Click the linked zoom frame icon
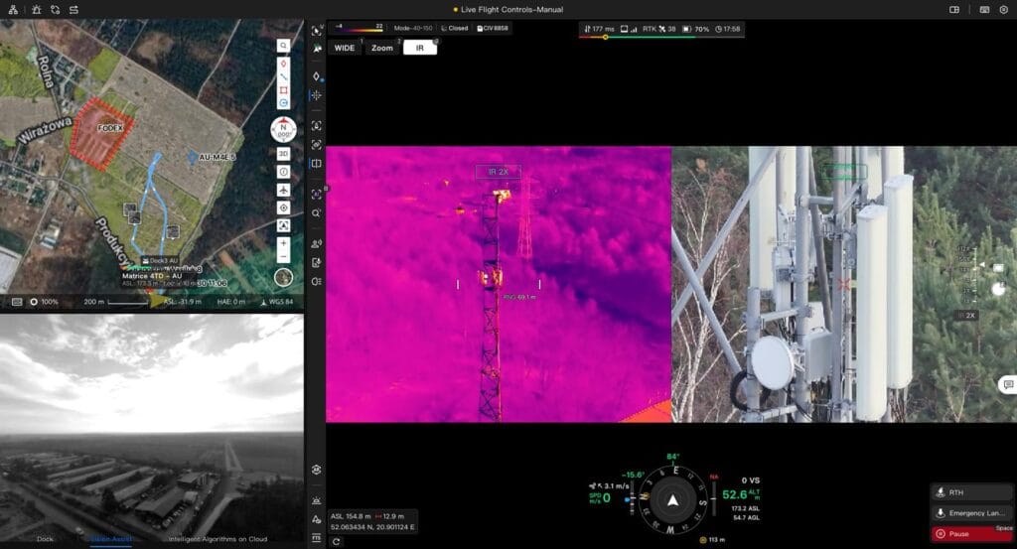Screen dimensions: 1017x549 [317, 145]
